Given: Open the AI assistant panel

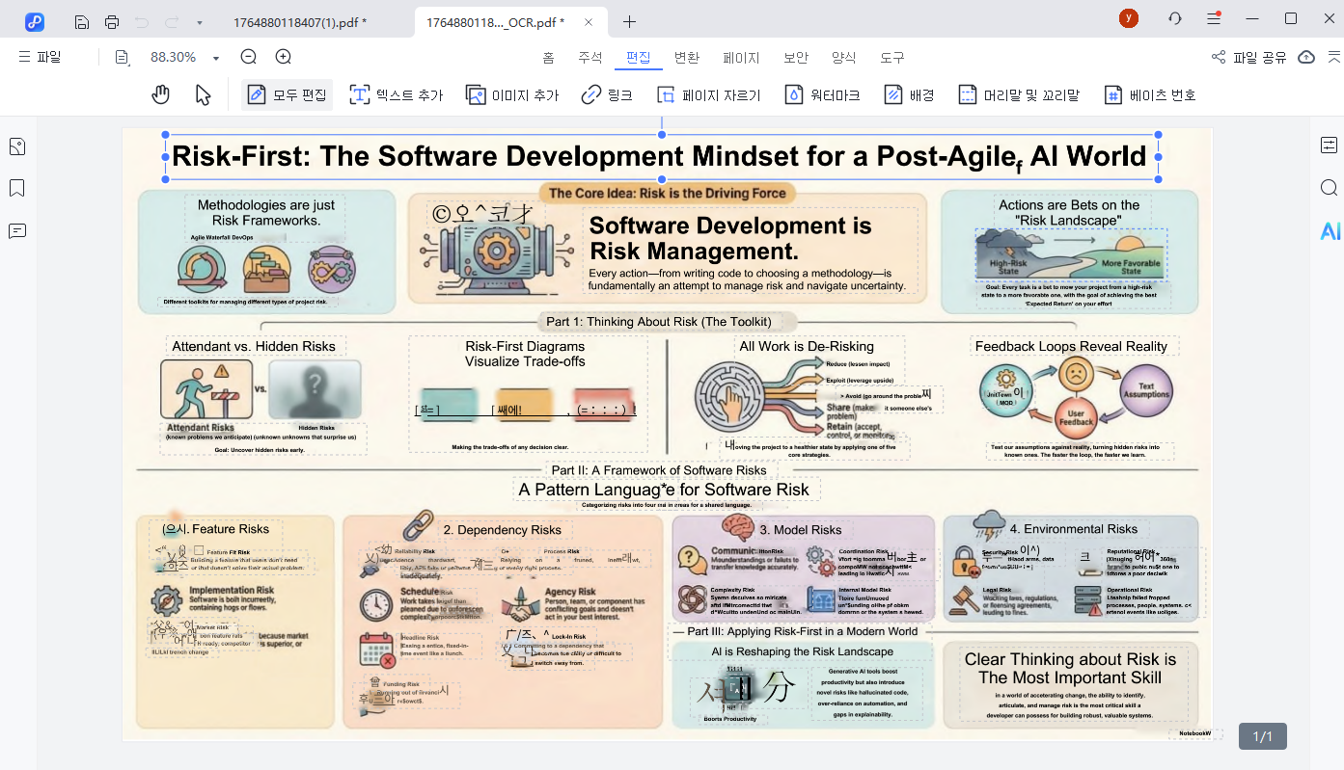Looking at the screenshot, I should pyautogui.click(x=1330, y=230).
